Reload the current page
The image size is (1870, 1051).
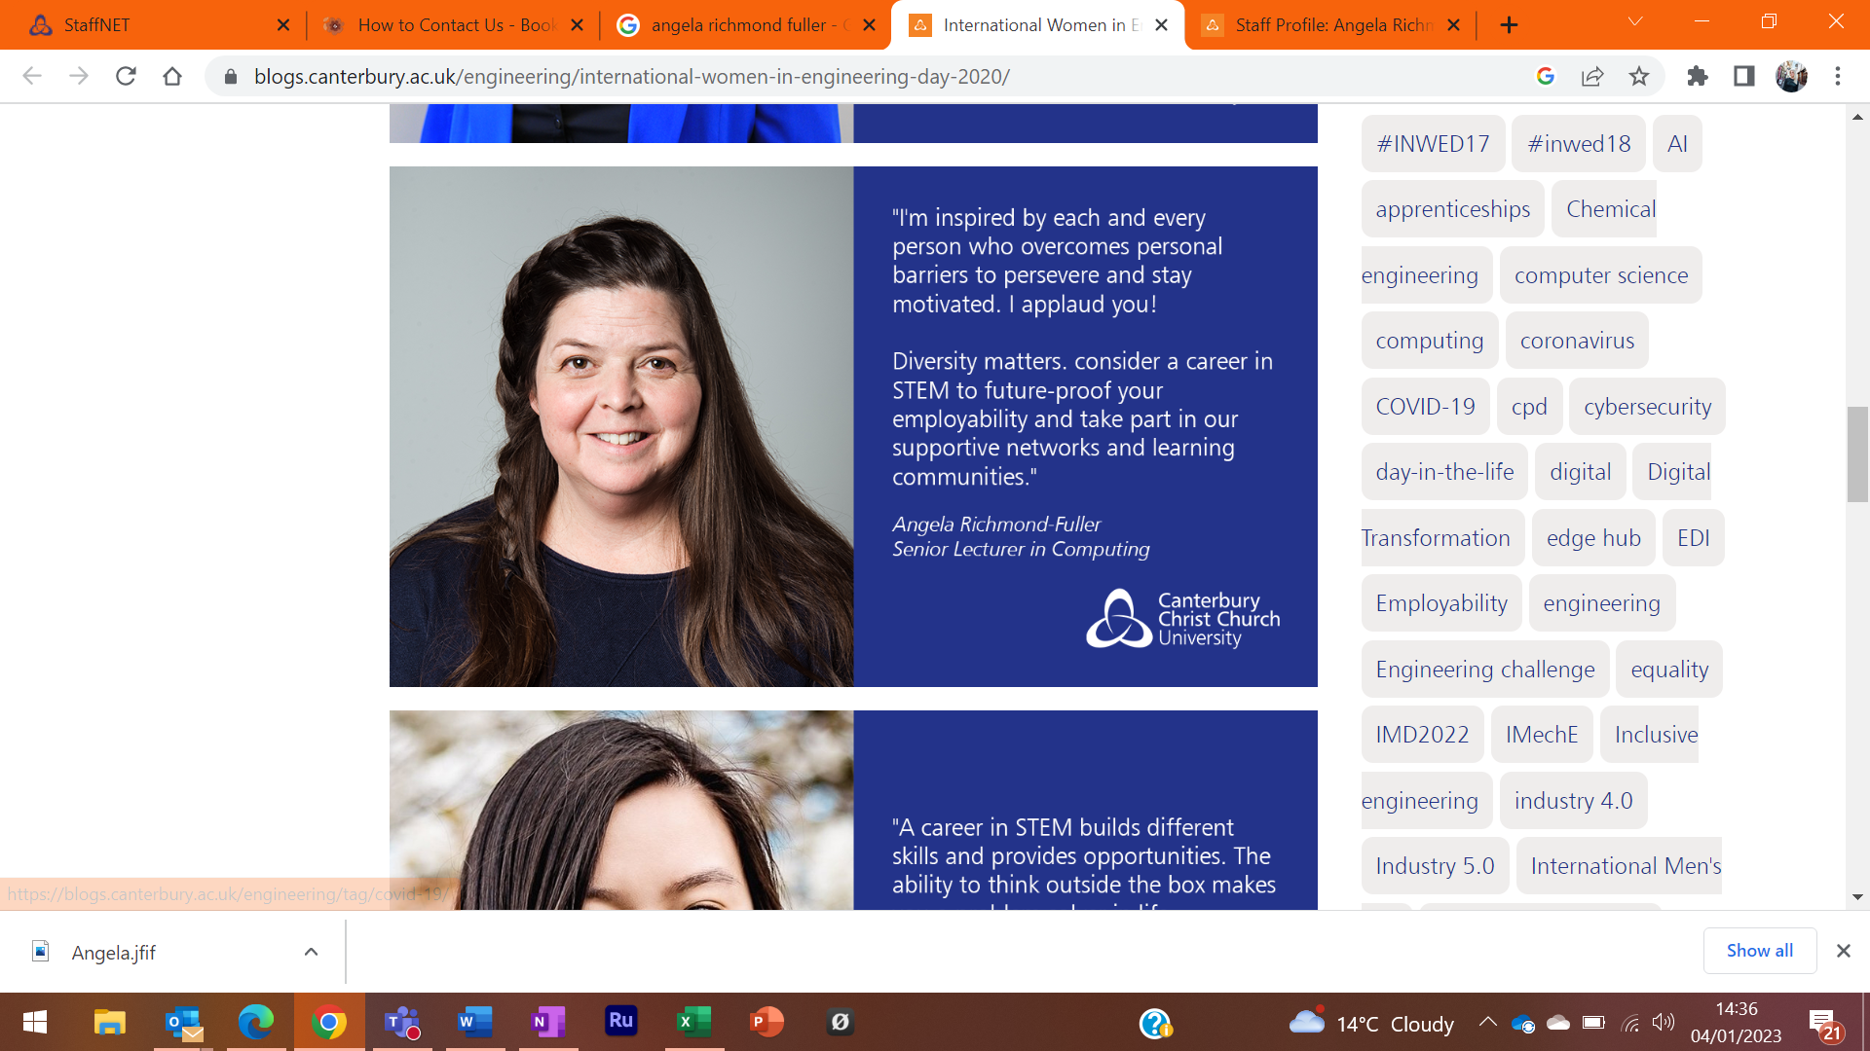126,76
